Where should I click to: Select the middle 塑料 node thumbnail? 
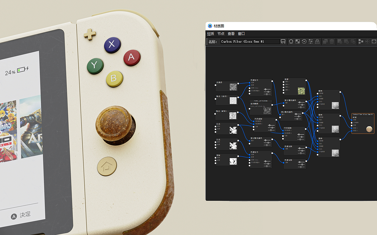click(x=335, y=129)
